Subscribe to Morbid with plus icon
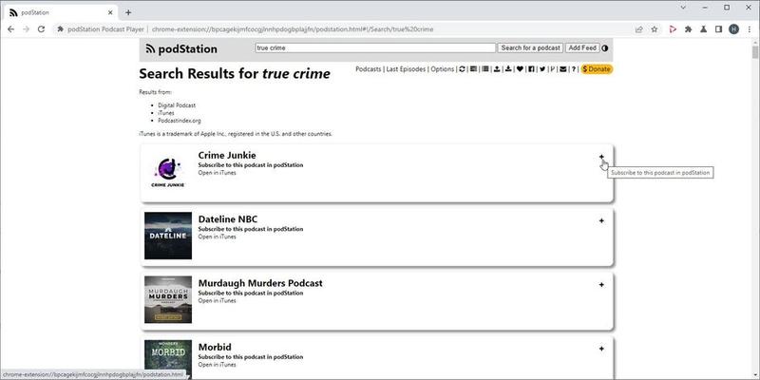Viewport: 760px width, 380px height. coord(601,349)
